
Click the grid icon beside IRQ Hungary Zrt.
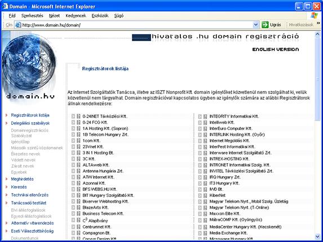pyautogui.click(x=205, y=177)
